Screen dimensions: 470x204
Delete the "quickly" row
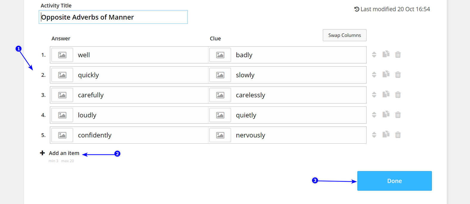click(398, 75)
